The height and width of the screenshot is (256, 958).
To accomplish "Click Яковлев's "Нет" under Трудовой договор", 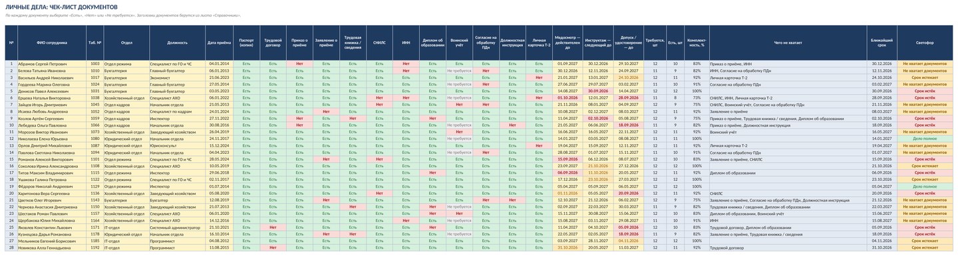I will coord(273,227).
